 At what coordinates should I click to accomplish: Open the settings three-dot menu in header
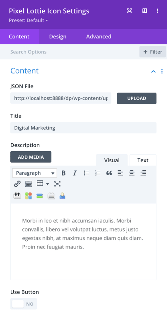click(157, 11)
